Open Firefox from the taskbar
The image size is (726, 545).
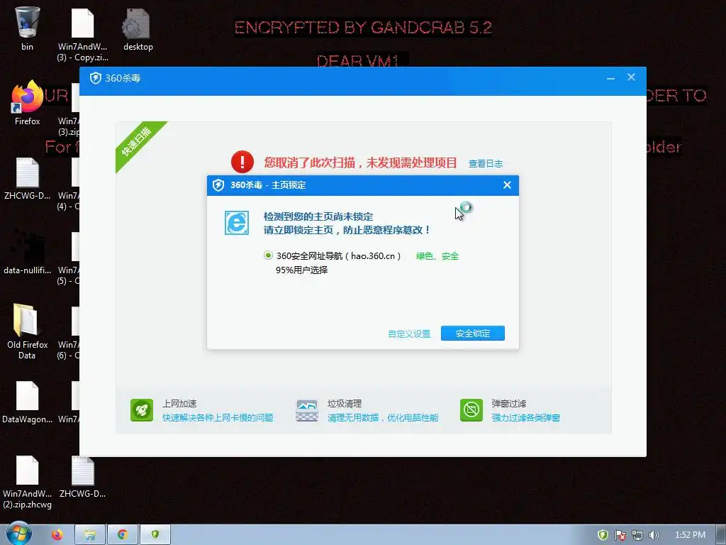coord(57,535)
